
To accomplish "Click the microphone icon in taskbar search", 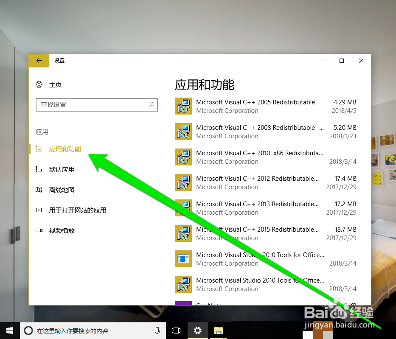I will tap(157, 331).
